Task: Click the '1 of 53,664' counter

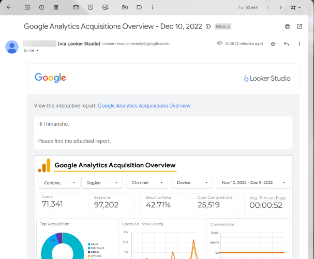Action: [248, 8]
